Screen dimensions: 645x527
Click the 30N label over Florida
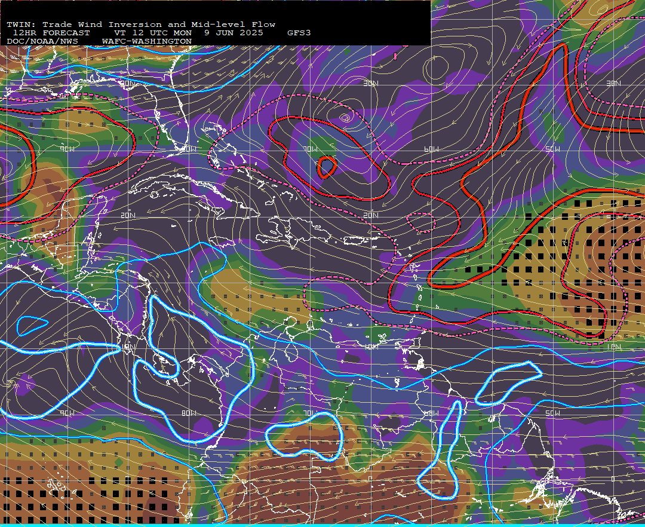pyautogui.click(x=128, y=83)
